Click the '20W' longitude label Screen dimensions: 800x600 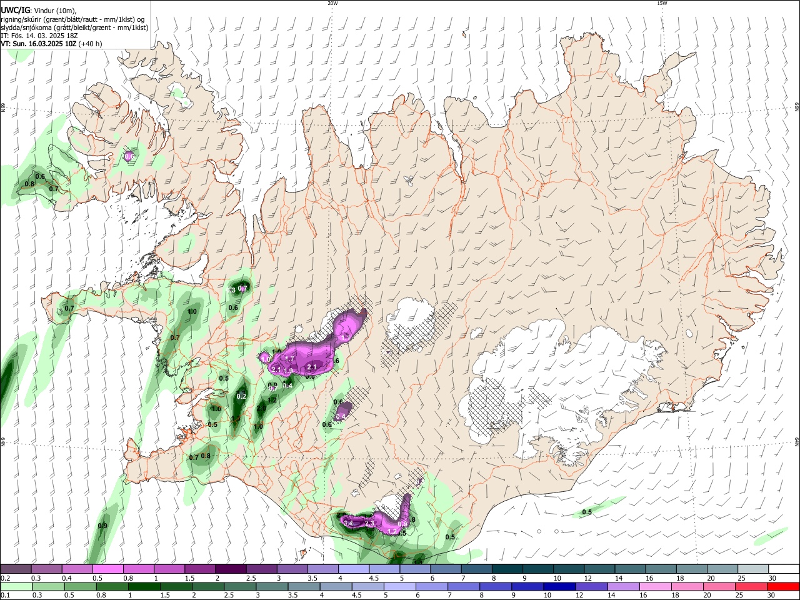tap(332, 3)
